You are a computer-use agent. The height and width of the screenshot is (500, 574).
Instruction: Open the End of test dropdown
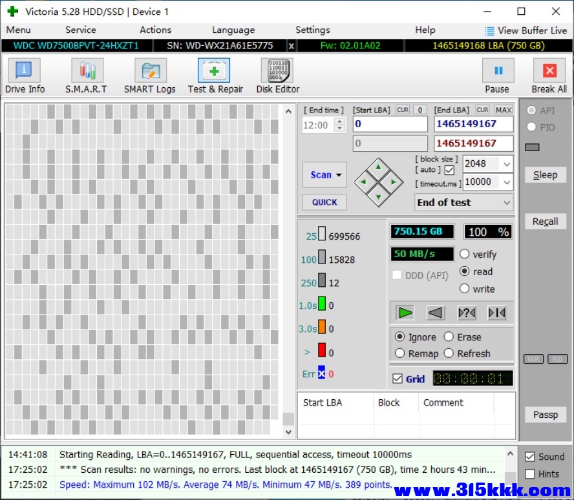(506, 203)
